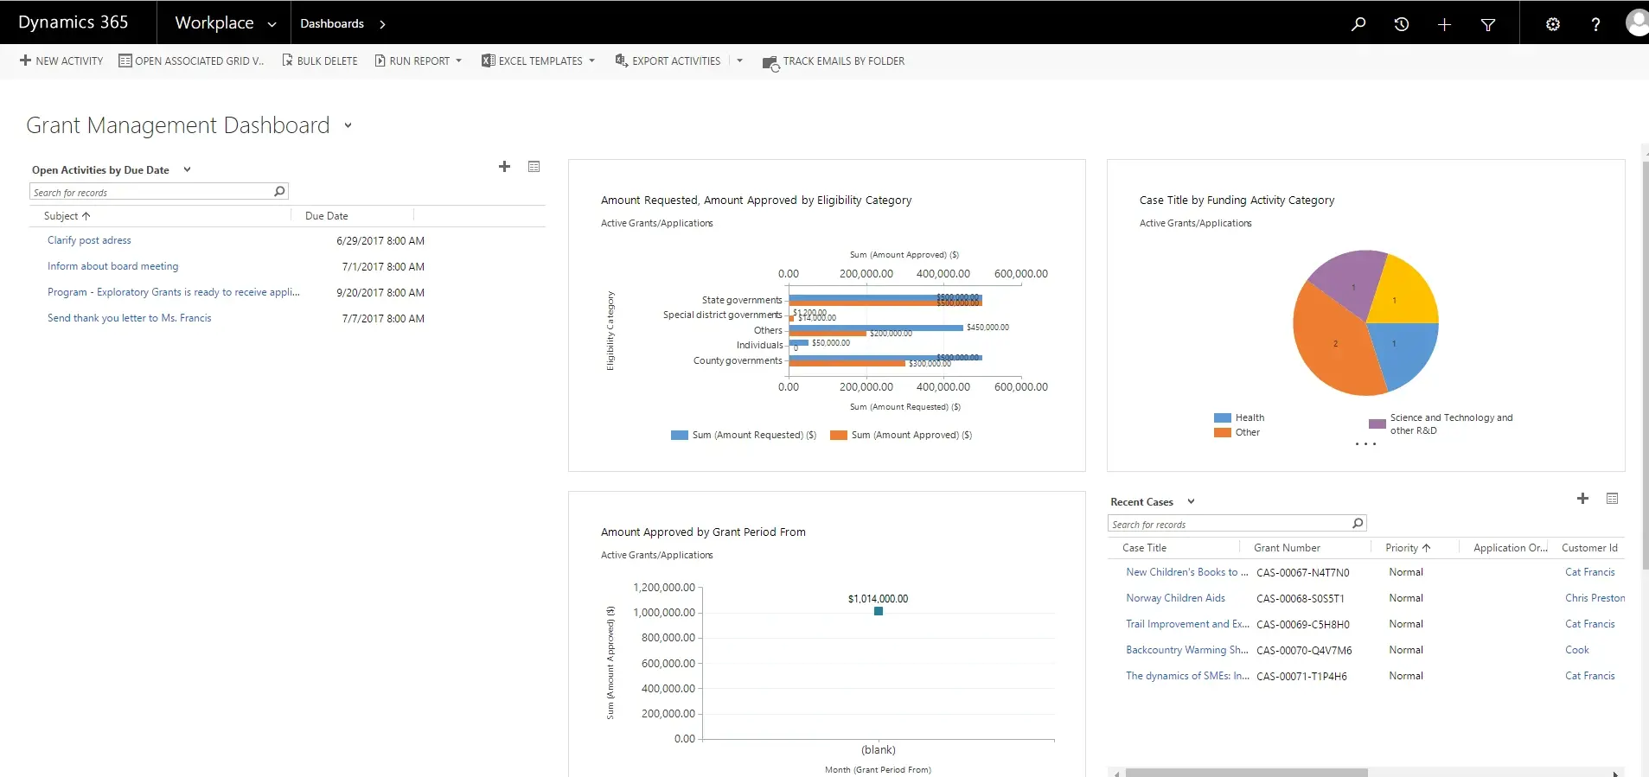Screen dimensions: 1649x777
Task: Open advanced find filter icon
Action: [x=1488, y=25]
